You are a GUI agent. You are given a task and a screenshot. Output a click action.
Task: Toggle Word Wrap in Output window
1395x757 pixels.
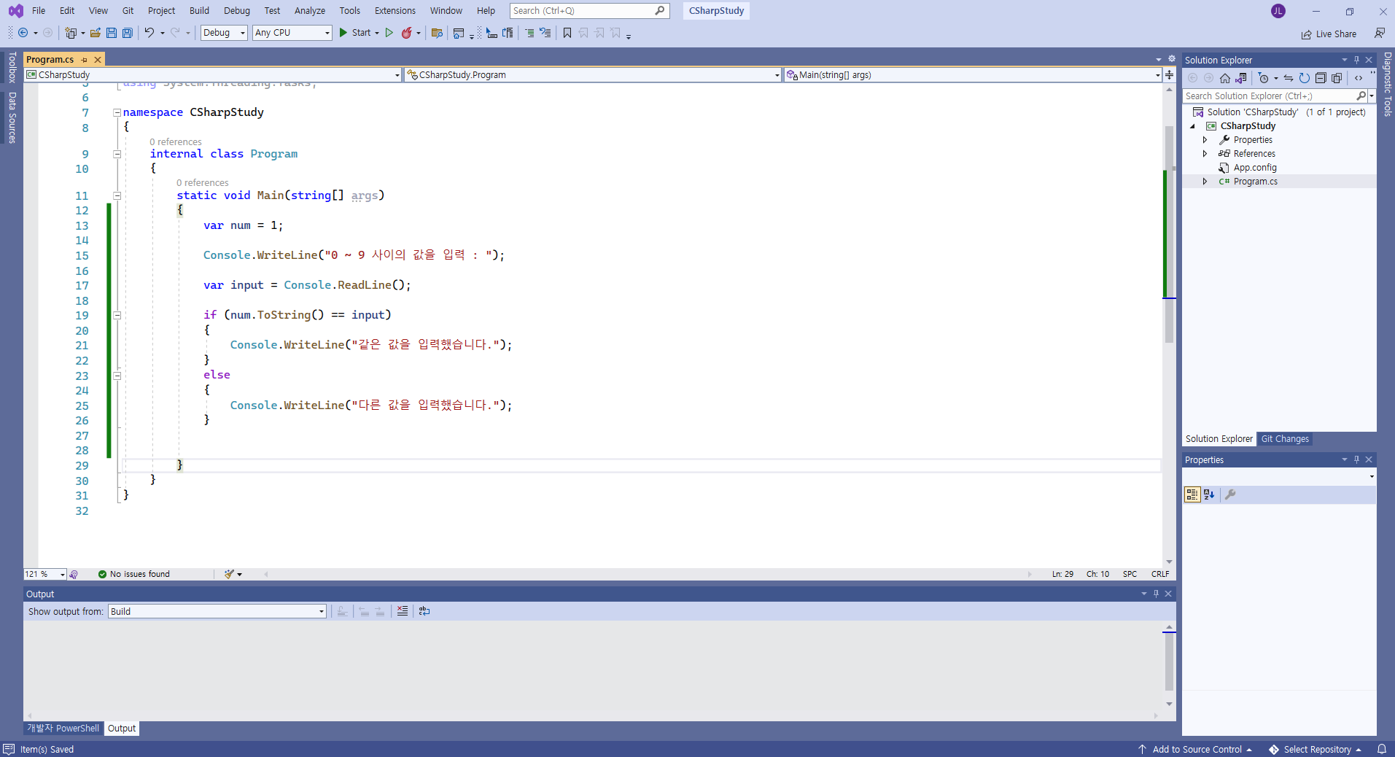(x=424, y=611)
